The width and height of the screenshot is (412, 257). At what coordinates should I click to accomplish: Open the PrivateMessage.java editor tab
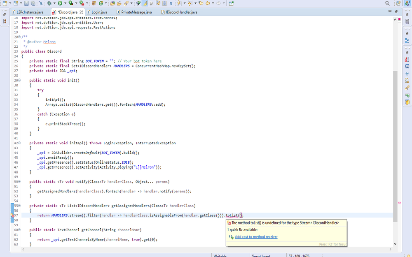click(136, 12)
